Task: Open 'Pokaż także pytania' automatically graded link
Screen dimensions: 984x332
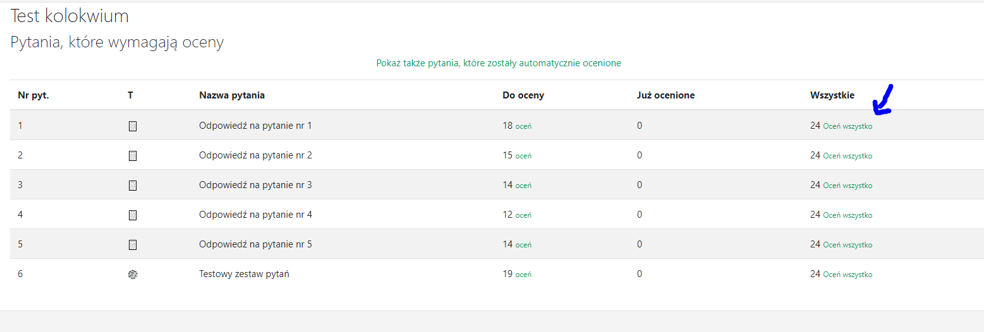Action: (499, 63)
